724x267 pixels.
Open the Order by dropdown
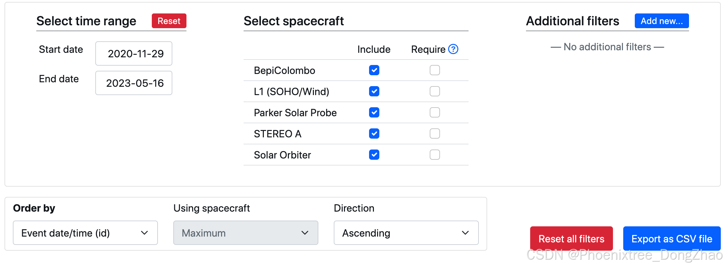click(x=85, y=233)
